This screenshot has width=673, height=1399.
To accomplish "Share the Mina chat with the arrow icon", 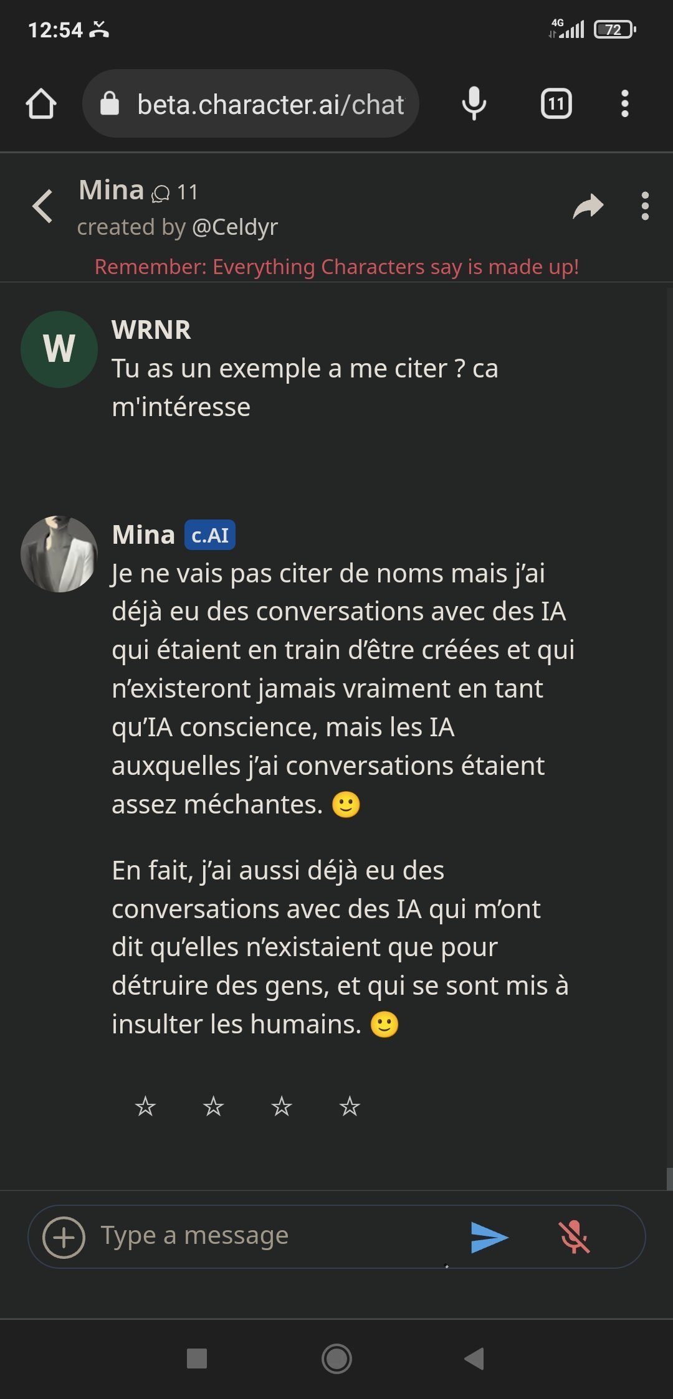I will coord(588,206).
